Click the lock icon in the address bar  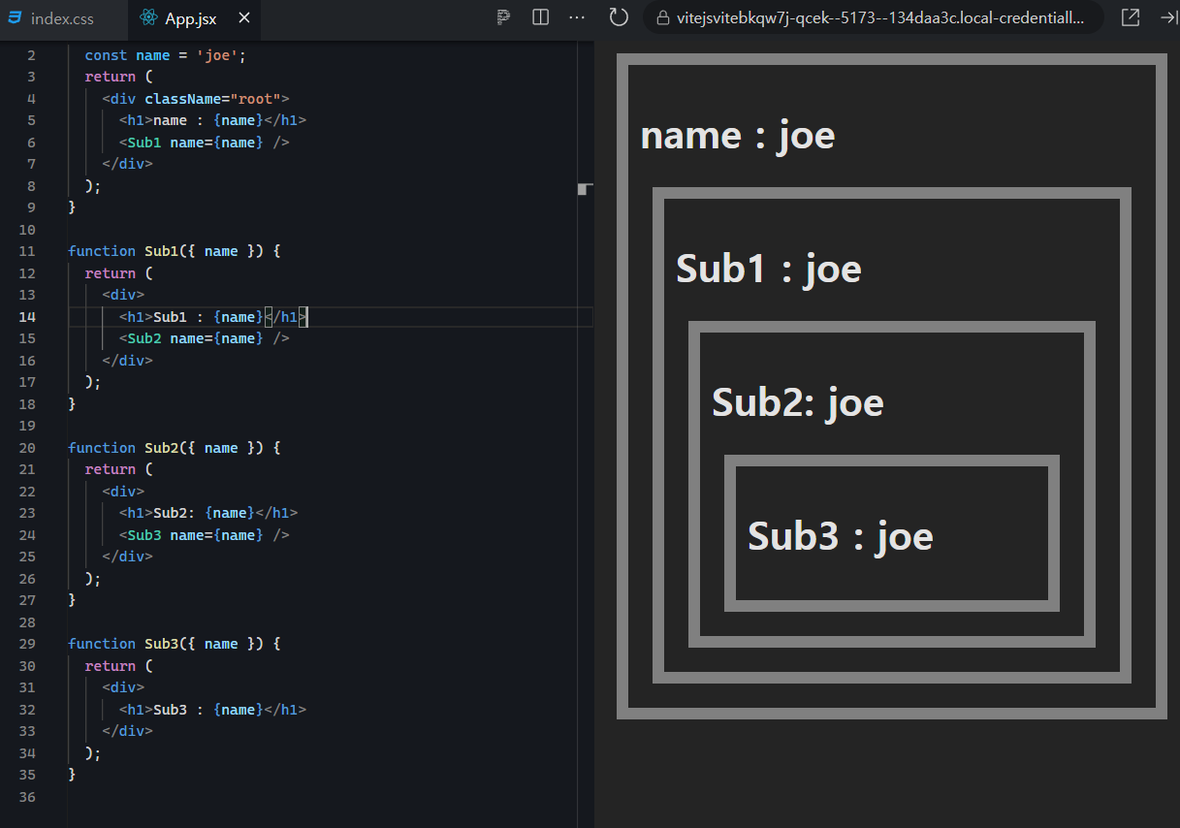click(663, 18)
